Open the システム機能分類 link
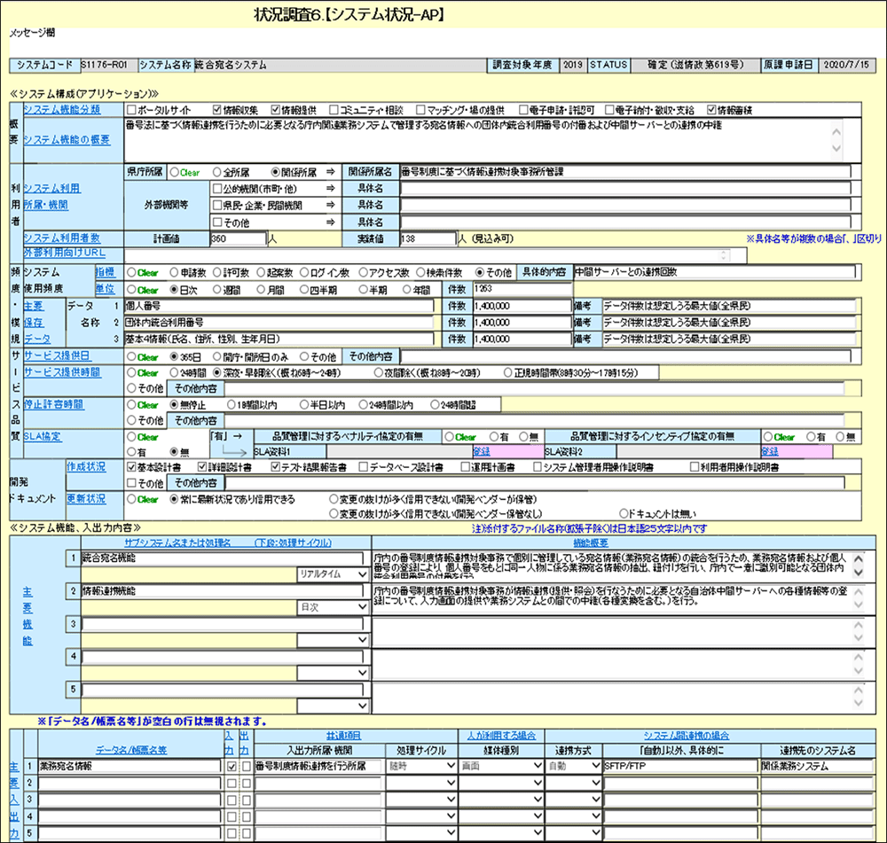 point(62,109)
